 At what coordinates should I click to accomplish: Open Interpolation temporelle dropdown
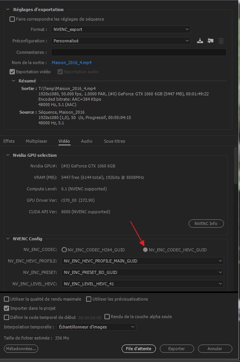(x=96, y=327)
